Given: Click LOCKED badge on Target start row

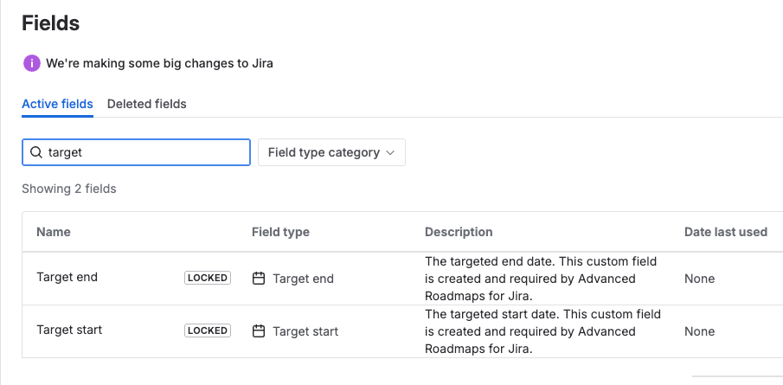Looking at the screenshot, I should [208, 330].
